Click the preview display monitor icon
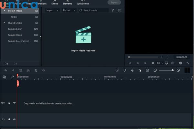 click(167, 63)
